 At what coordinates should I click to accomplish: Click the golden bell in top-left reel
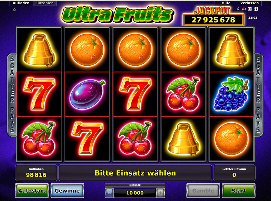[39, 50]
